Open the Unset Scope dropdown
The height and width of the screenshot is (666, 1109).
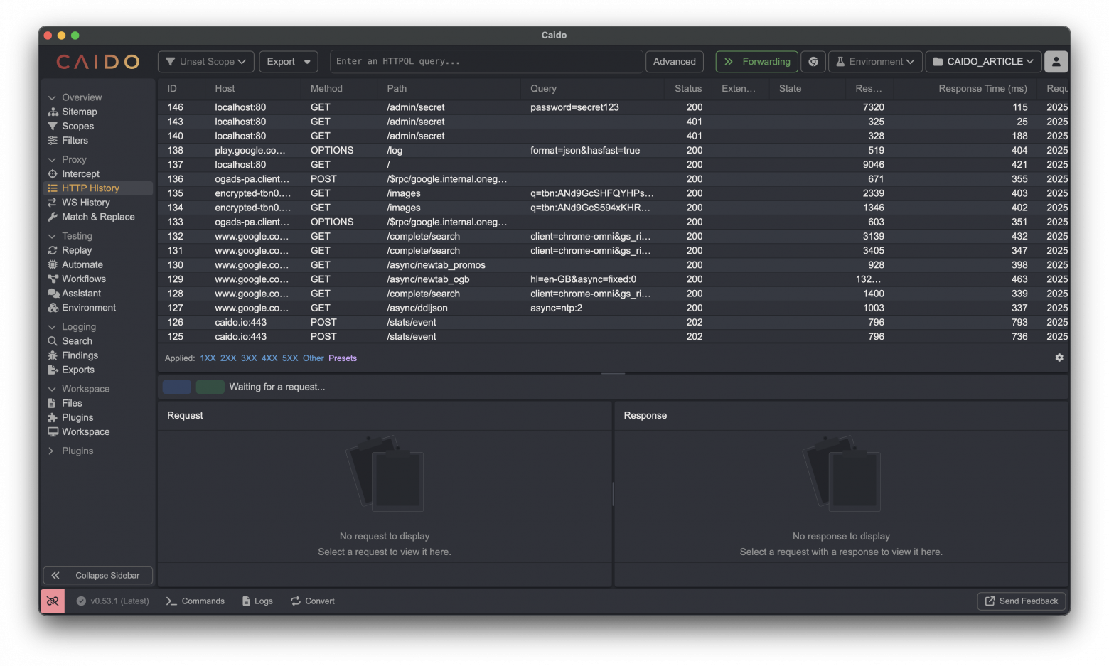click(205, 62)
